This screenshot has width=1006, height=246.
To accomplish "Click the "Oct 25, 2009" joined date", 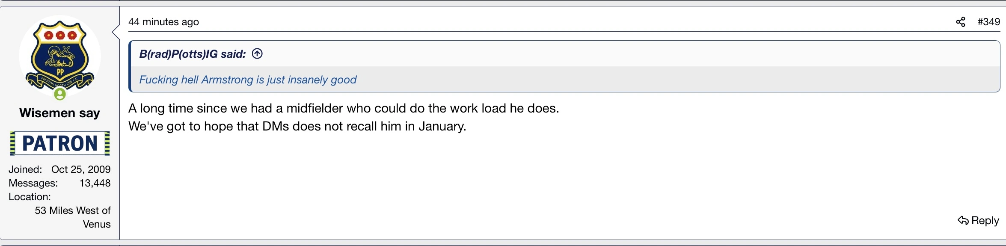I will [81, 169].
